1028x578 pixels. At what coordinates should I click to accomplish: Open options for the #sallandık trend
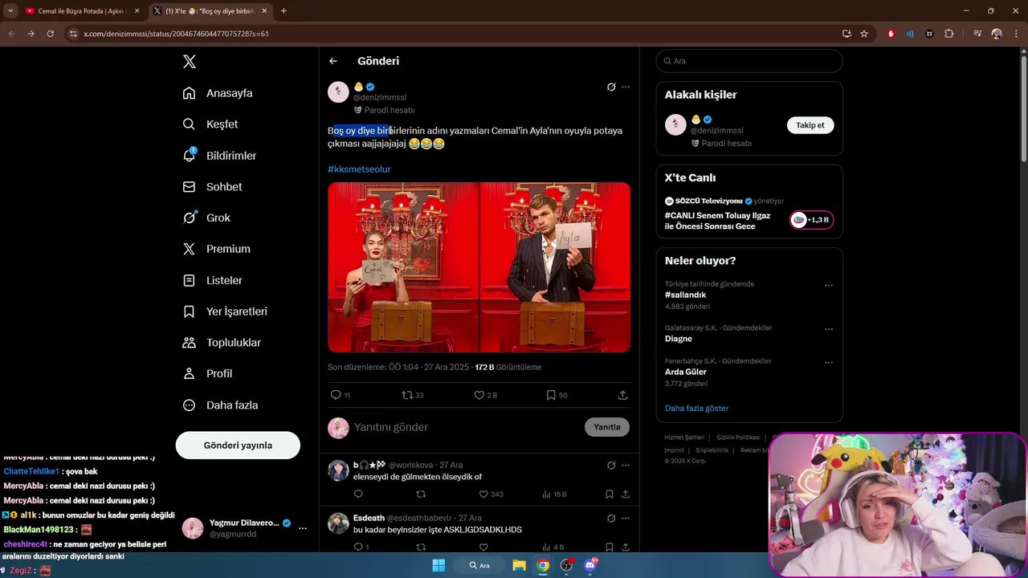(x=829, y=286)
